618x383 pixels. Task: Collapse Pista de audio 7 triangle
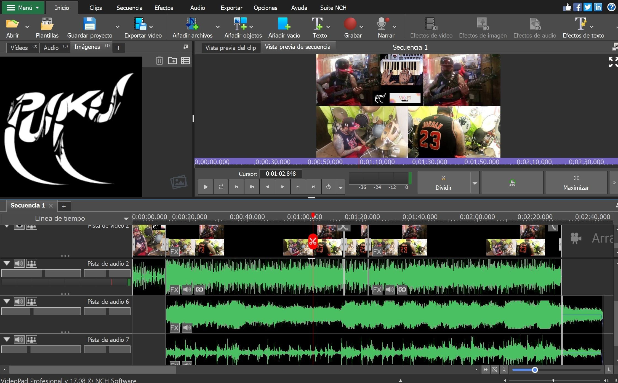(x=7, y=339)
